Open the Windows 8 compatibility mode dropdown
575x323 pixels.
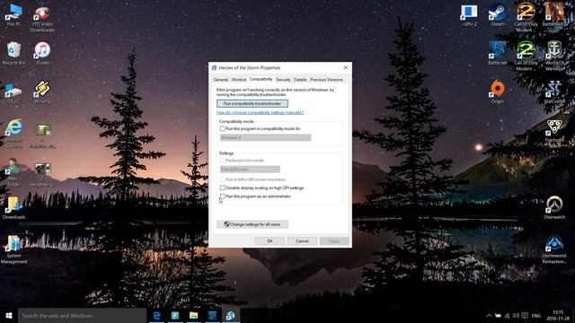click(265, 137)
